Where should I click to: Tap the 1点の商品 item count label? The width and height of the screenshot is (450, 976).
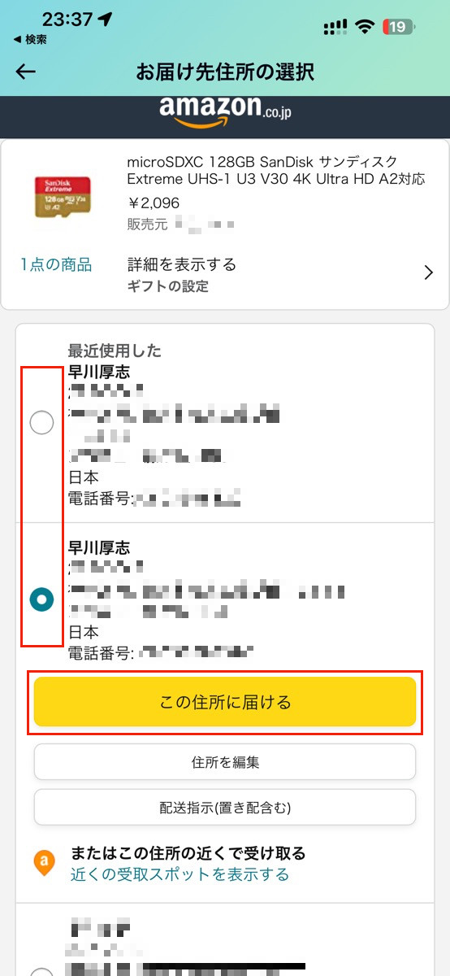pos(56,264)
